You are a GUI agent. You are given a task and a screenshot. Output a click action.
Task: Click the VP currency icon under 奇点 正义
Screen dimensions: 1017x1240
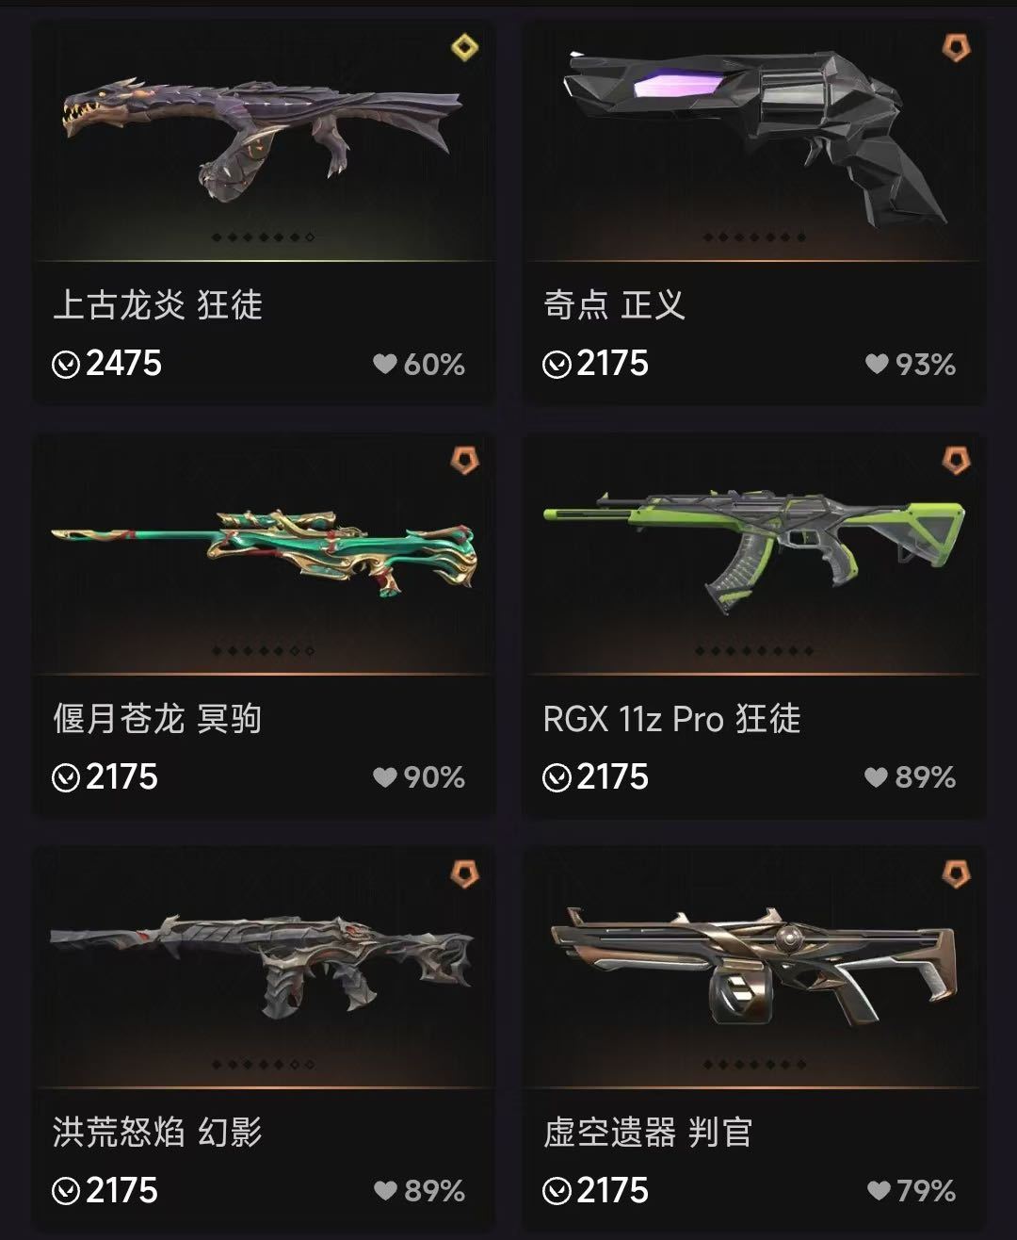point(557,365)
